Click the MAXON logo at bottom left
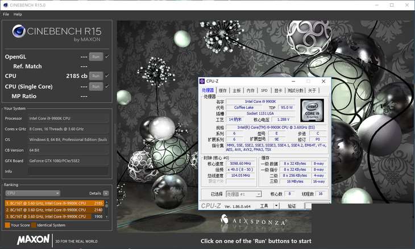Viewport: 415px width, 249px height. pos(34,239)
